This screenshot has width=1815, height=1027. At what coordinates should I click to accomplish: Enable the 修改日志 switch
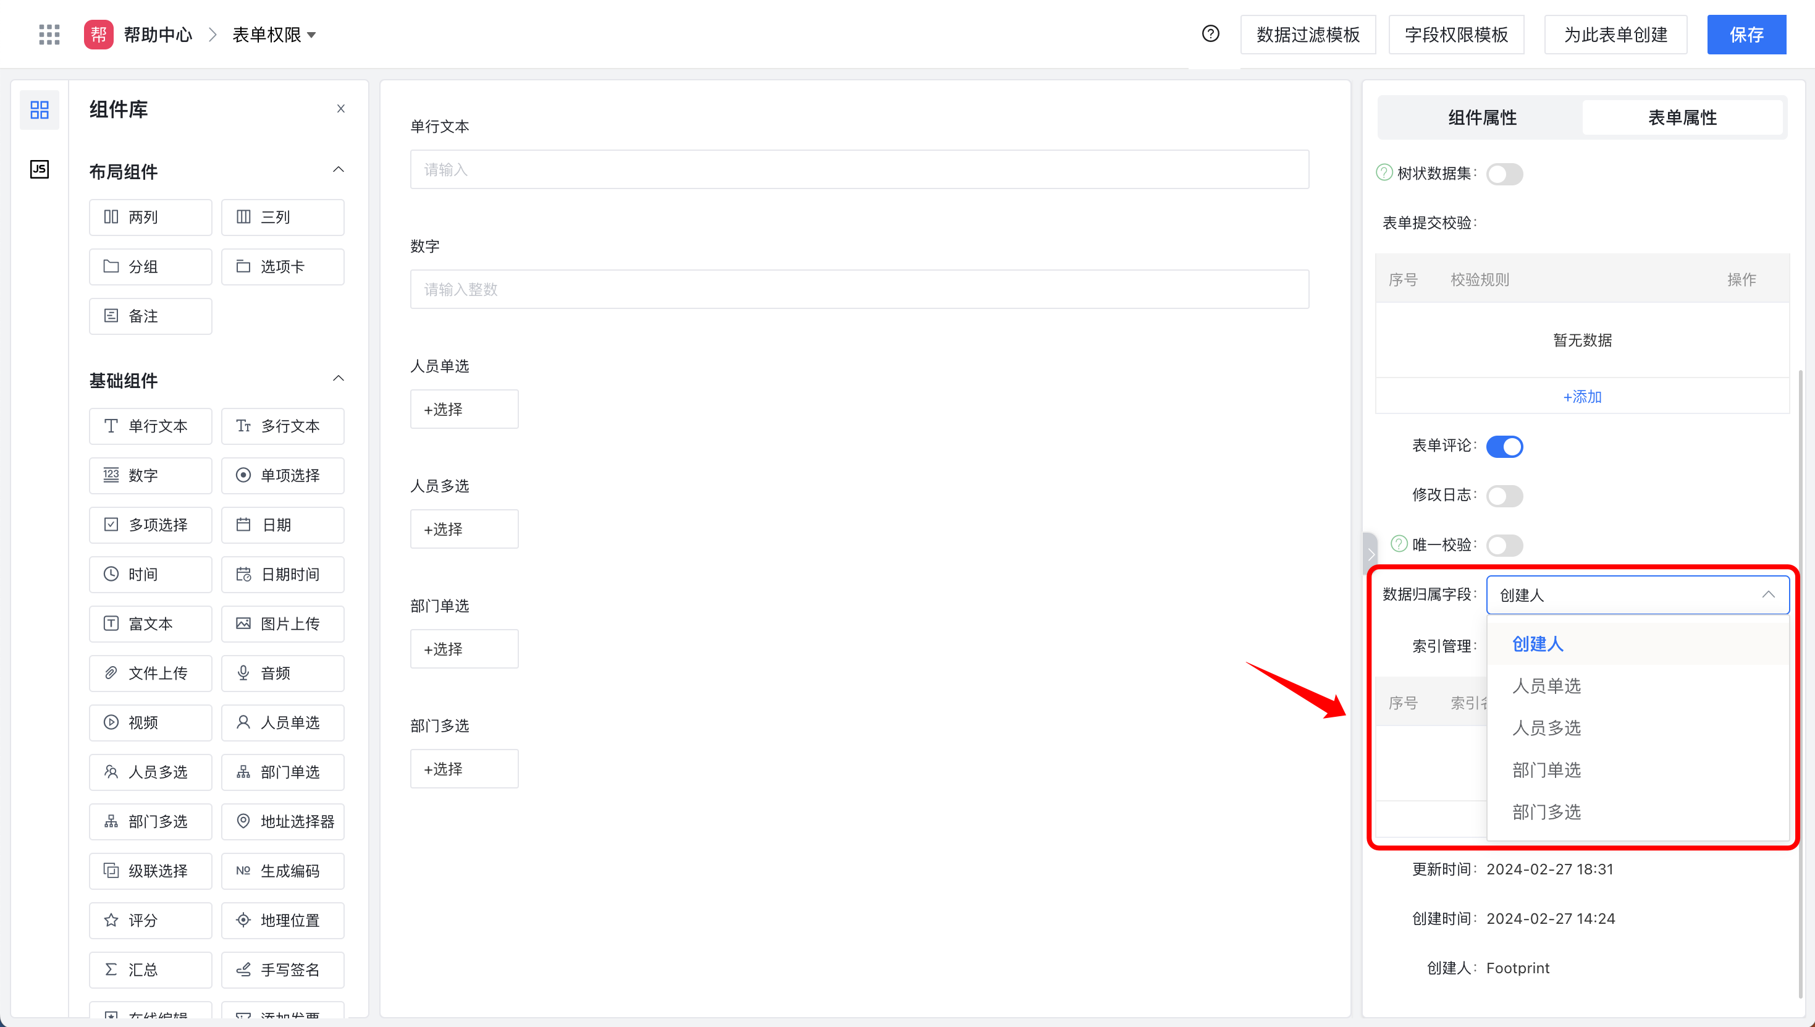coord(1504,496)
